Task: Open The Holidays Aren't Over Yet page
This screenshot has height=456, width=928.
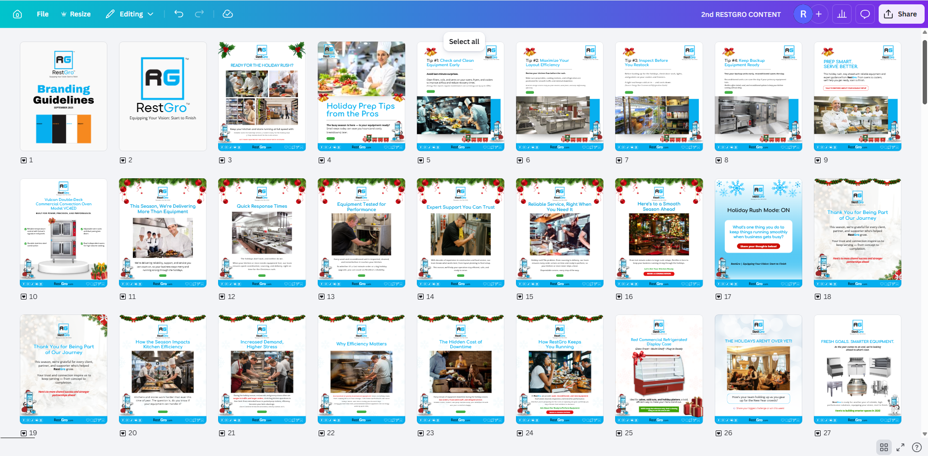Action: pos(758,370)
